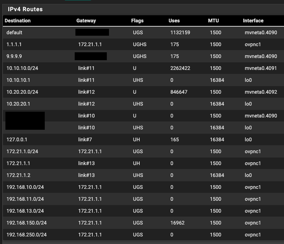Viewport: 284px width, 244px height.
Task: Click the Interface column header
Action: point(253,21)
